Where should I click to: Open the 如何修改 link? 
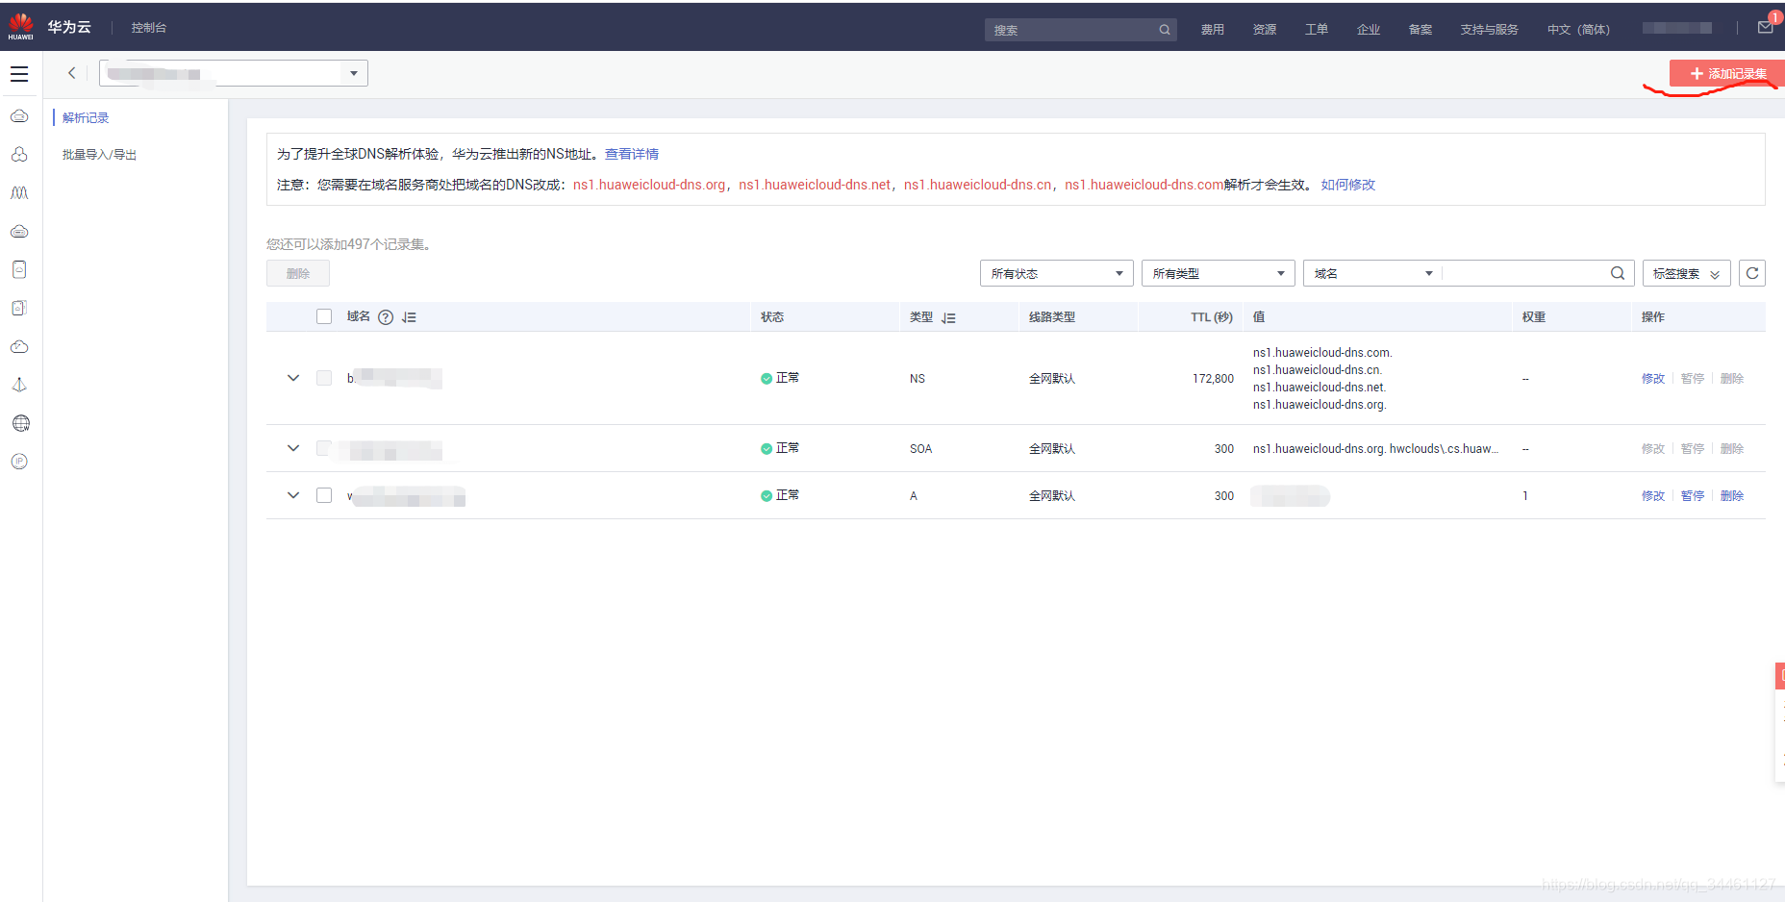coord(1348,185)
